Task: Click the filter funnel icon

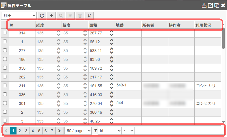Action: (95, 131)
